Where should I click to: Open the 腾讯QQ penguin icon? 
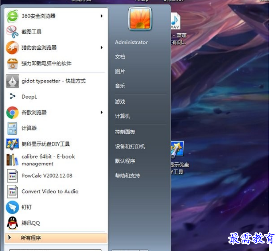pyautogui.click(x=12, y=223)
